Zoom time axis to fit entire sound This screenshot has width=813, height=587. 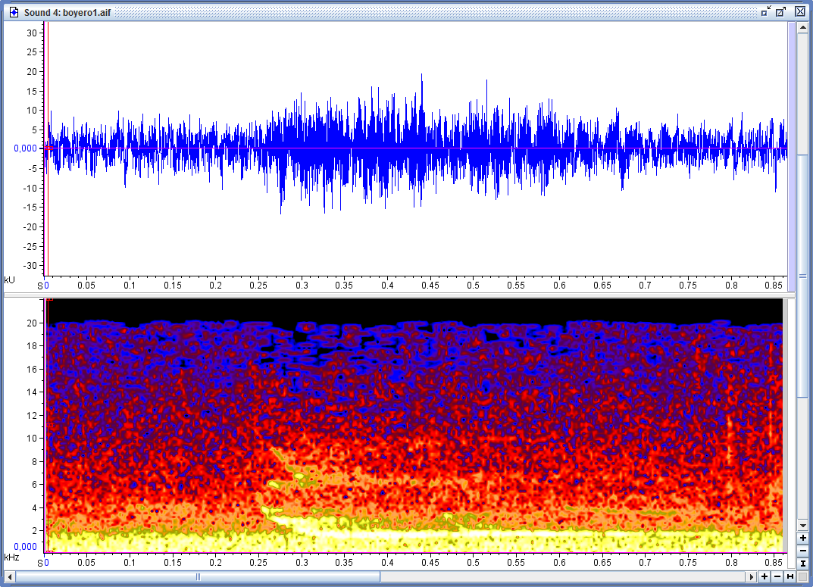[790, 577]
